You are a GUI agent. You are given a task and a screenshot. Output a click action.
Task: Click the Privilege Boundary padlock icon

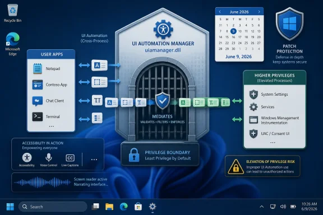click(134, 155)
